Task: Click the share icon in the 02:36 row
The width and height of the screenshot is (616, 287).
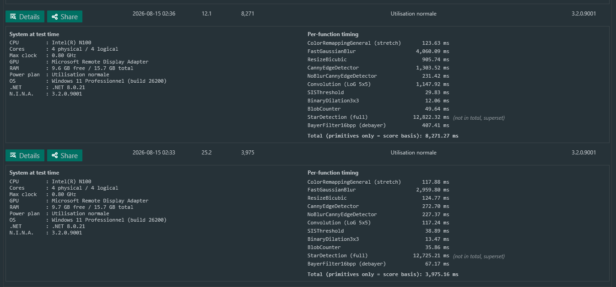Action: 55,16
